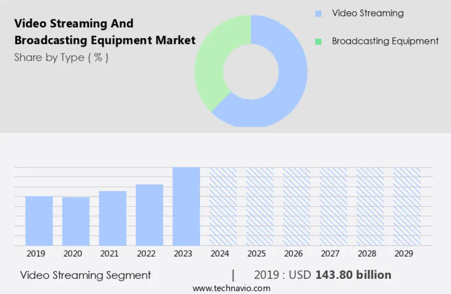Click the hatched 2026 forecast bar
This screenshot has width=451, height=294.
coord(296,206)
